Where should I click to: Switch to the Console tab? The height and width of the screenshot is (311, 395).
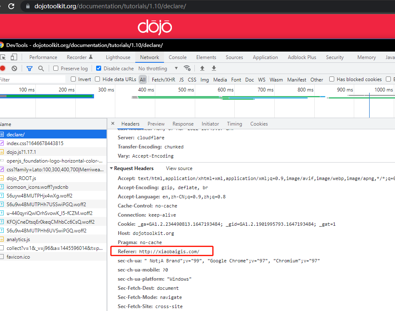(178, 57)
